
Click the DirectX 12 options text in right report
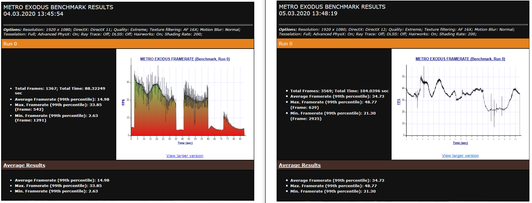397,31
